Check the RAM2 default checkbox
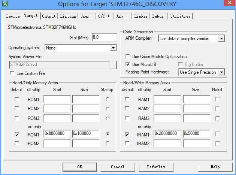This screenshot has height=175, width=236. [x=127, y=108]
